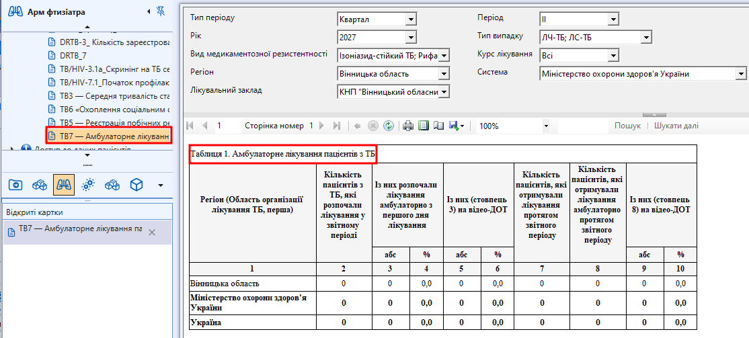Jump to last report page
Image resolution: width=749 pixels, height=338 pixels.
[x=336, y=126]
